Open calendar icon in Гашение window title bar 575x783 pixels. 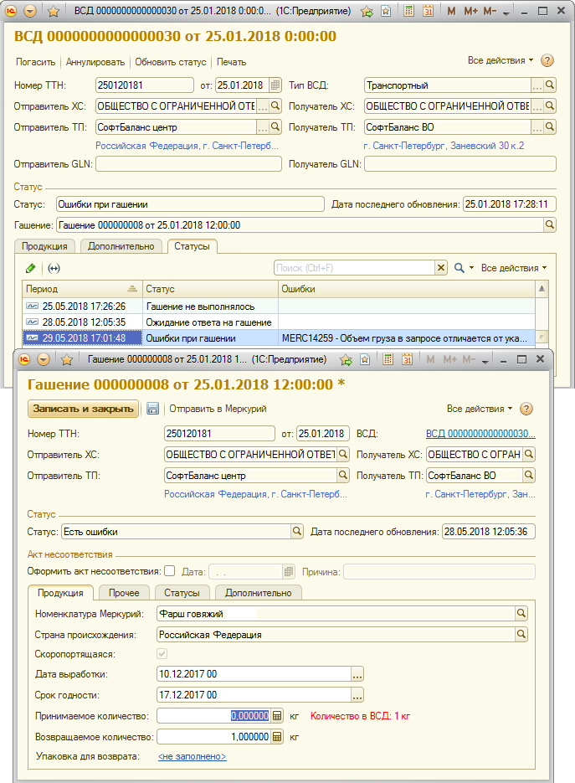[x=408, y=359]
